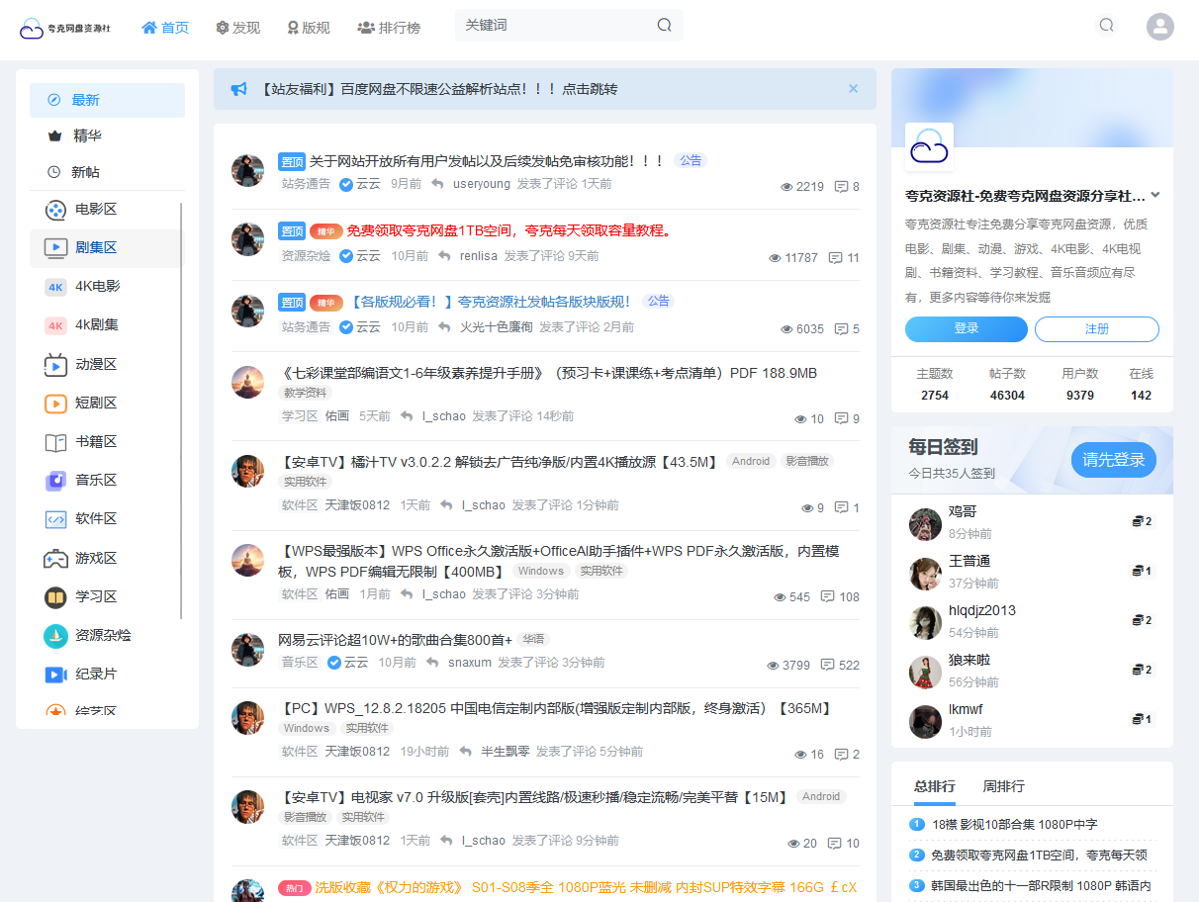Open the 学习区 open-book icon
The image size is (1199, 902).
[55, 597]
